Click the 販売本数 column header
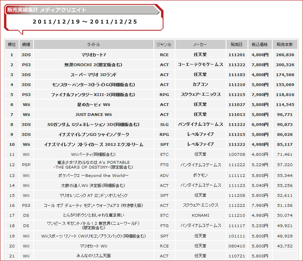This screenshot has height=261, width=303. click(285, 45)
